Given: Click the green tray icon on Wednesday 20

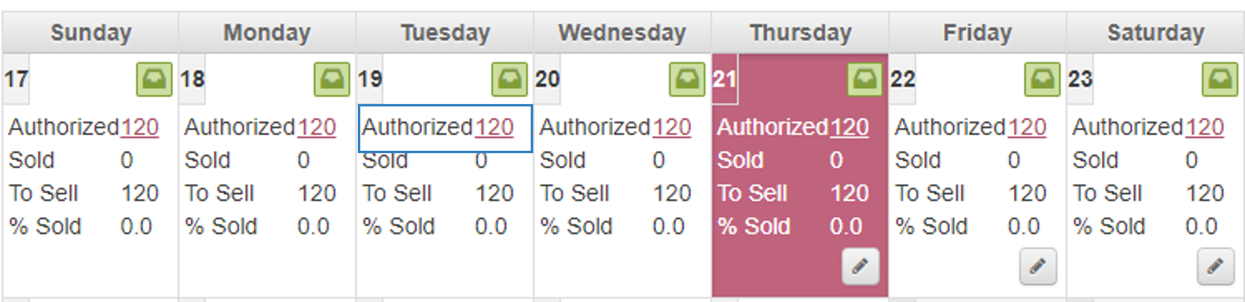Looking at the screenshot, I should point(687,79).
